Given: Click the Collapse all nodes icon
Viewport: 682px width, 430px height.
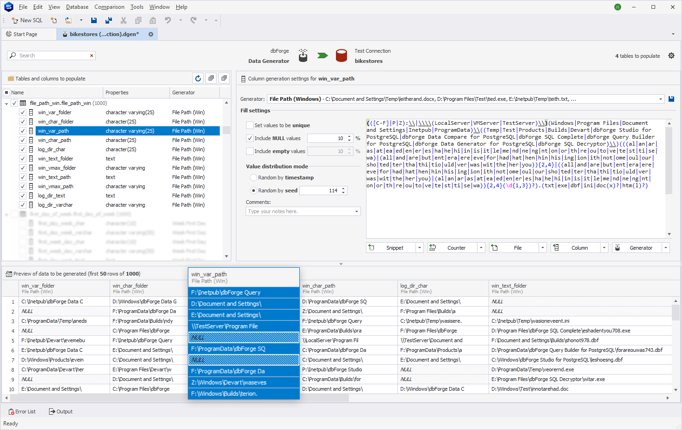Looking at the screenshot, I should click(224, 78).
